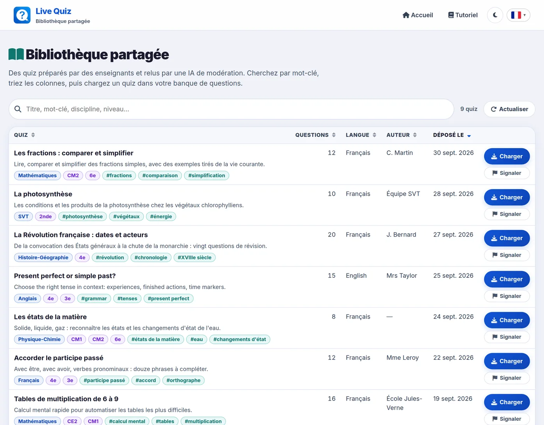This screenshot has width=544, height=425.
Task: Report the Present perfect quiz
Action: pyautogui.click(x=507, y=296)
